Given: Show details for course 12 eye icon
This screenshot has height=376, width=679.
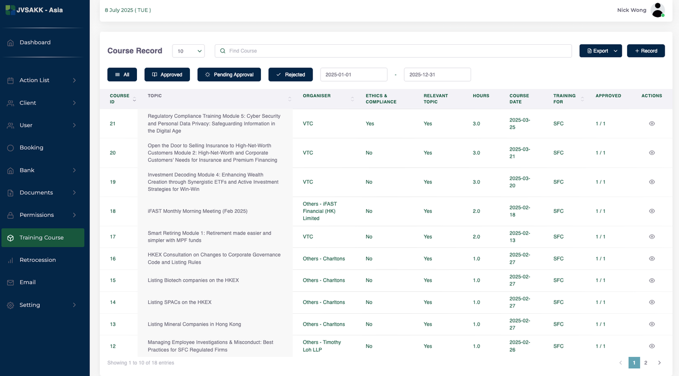Looking at the screenshot, I should pos(652,346).
